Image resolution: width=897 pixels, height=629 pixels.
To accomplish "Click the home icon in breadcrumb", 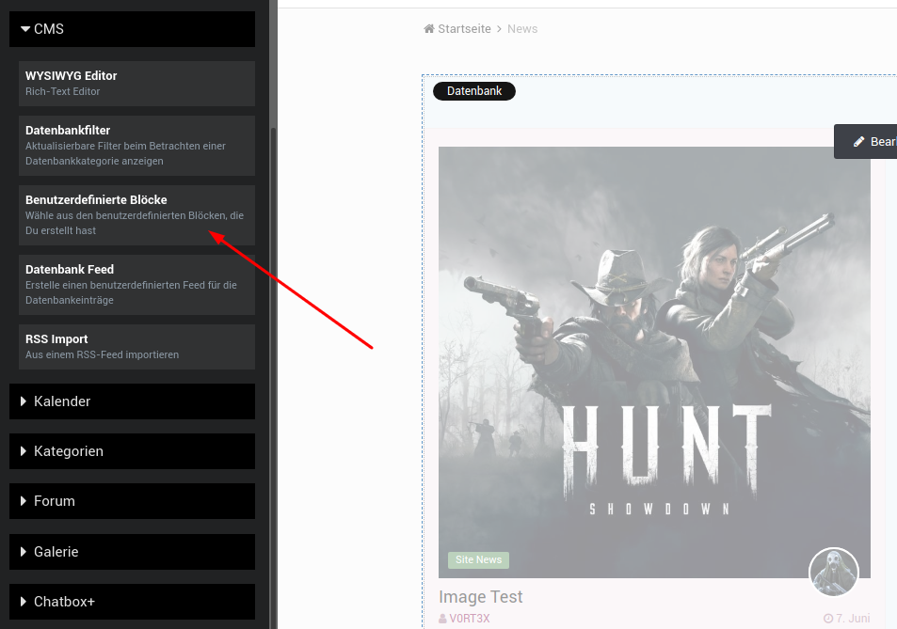I will pyautogui.click(x=429, y=28).
